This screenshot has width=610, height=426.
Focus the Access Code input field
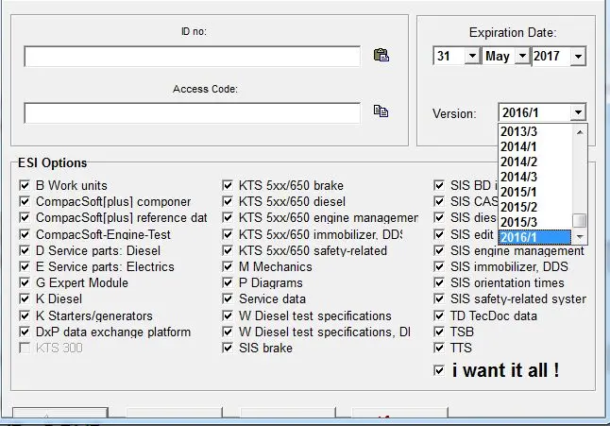click(x=193, y=113)
